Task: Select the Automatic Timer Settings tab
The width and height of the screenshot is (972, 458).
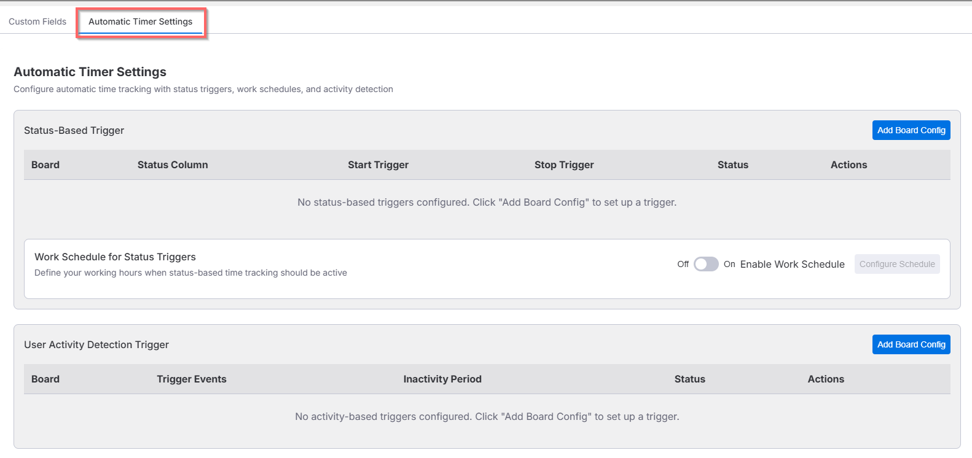Action: pyautogui.click(x=141, y=21)
